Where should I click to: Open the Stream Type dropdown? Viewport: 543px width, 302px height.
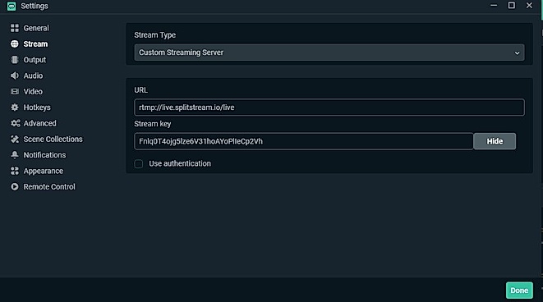pyautogui.click(x=329, y=53)
